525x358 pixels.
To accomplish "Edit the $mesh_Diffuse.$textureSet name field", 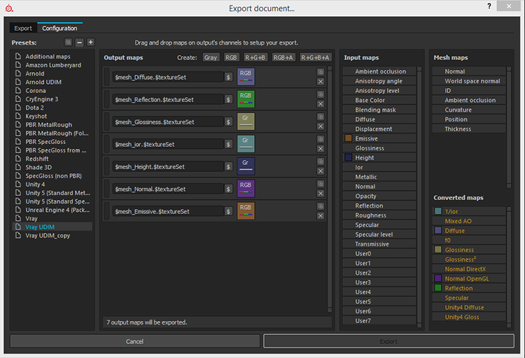I will click(168, 78).
